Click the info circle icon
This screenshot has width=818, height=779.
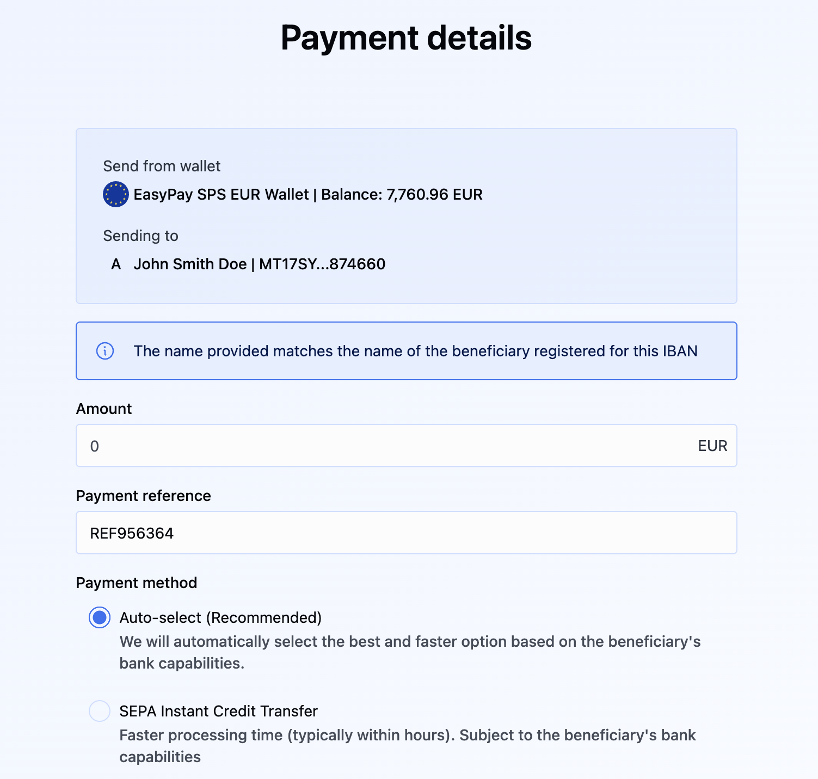(105, 351)
